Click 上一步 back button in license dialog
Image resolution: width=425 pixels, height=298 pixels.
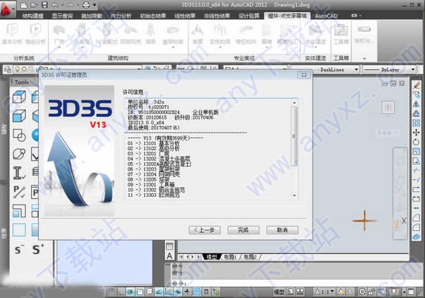point(205,230)
